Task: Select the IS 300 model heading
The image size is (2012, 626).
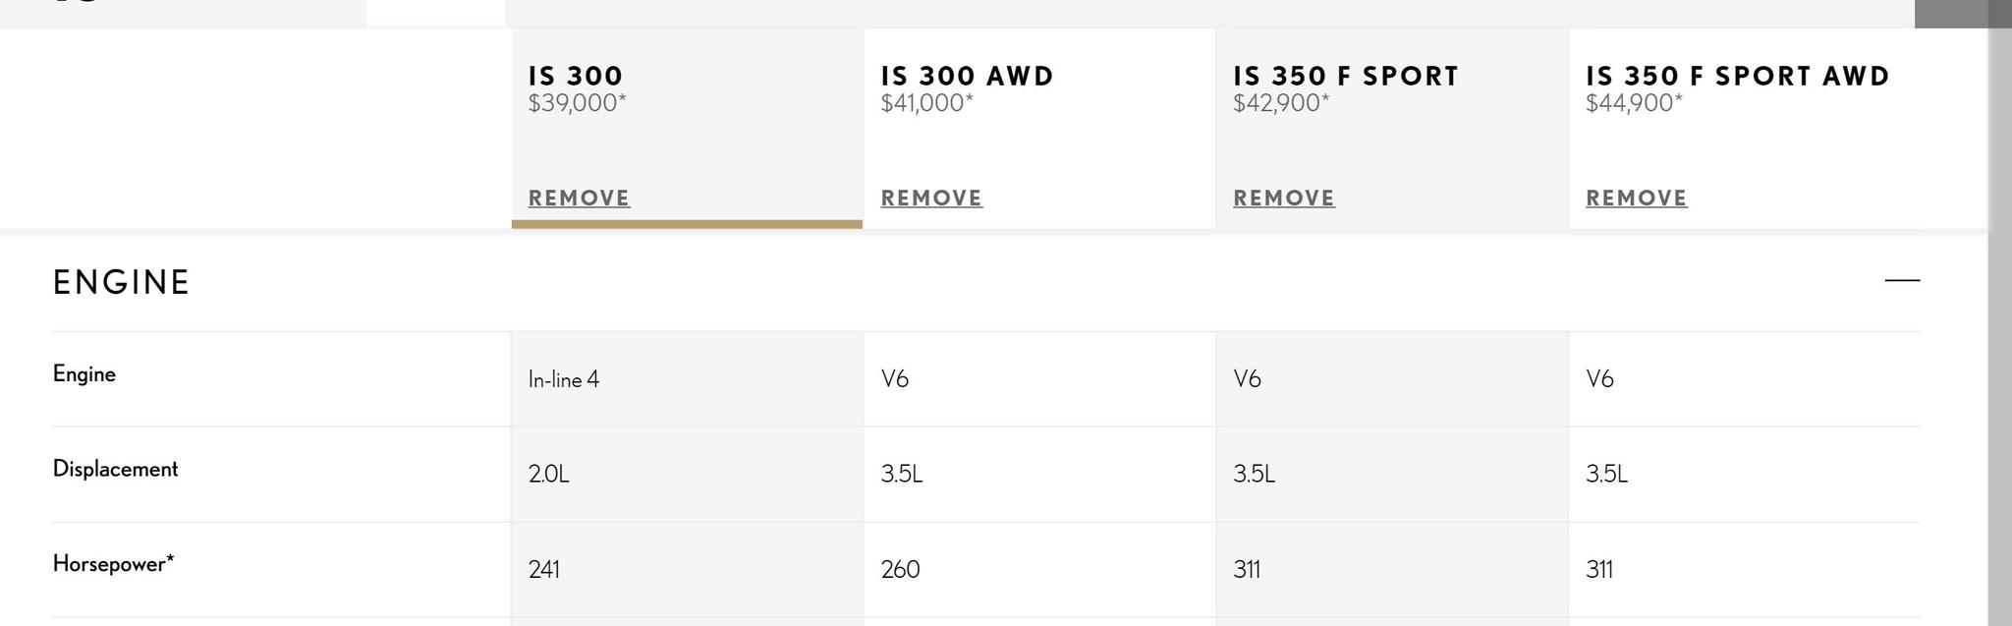Action: coord(576,76)
